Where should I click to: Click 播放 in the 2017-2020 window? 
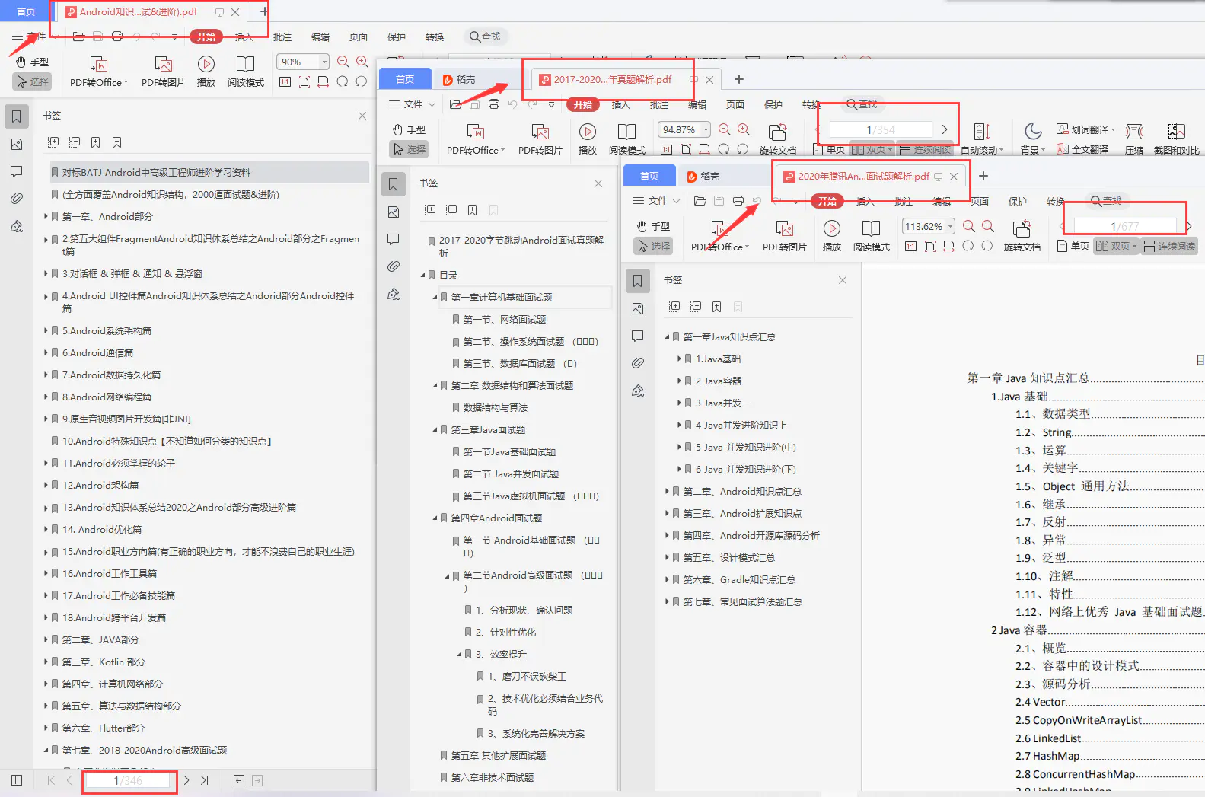pos(588,139)
